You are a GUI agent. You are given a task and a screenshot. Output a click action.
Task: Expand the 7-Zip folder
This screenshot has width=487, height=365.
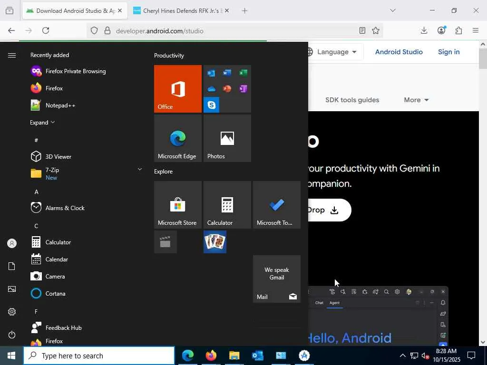click(x=87, y=173)
